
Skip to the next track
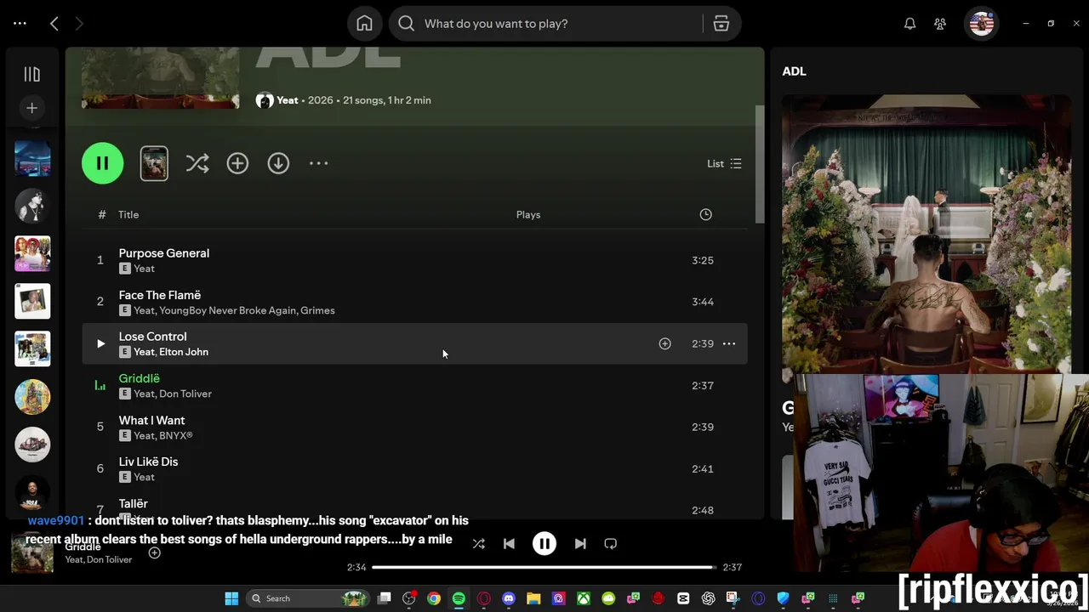[x=580, y=544]
